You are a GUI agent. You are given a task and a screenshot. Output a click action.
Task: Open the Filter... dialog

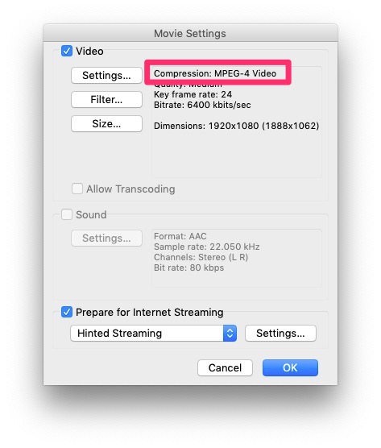[x=106, y=99]
